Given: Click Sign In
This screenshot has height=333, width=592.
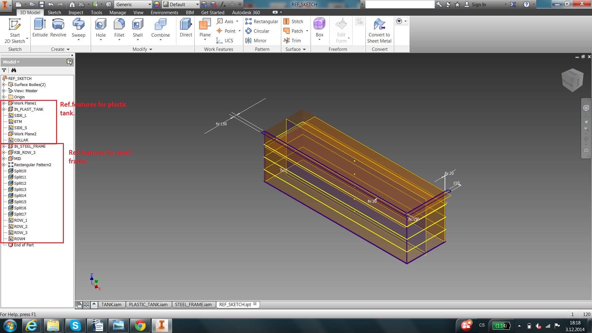Looking at the screenshot, I should (479, 4).
